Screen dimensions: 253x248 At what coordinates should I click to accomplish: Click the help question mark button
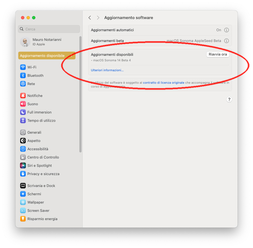pyautogui.click(x=229, y=100)
